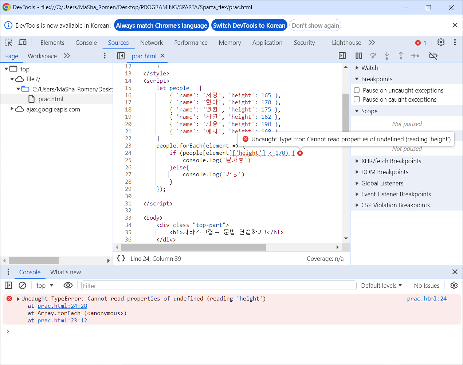The width and height of the screenshot is (463, 365).
Task: Toggle the console sidebar icon
Action: (x=8, y=285)
